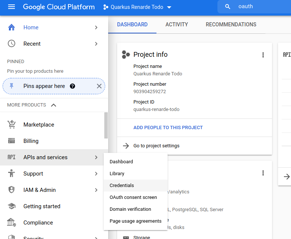Switch to the DASHBOARD tab

(132, 24)
